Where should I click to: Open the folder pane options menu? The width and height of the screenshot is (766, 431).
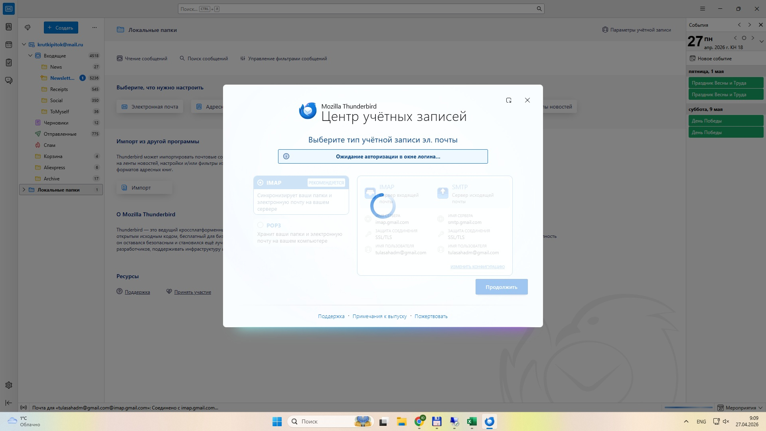[x=95, y=28]
